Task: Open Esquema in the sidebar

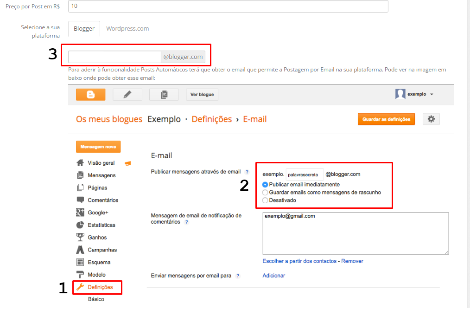Action: pyautogui.click(x=99, y=262)
